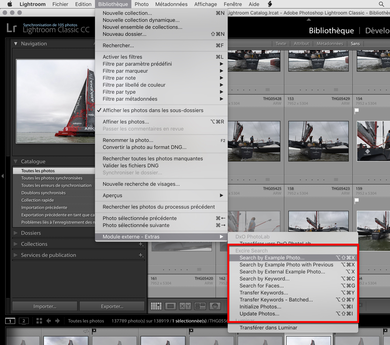
Task: Choose Transférer dans Luminar
Action: click(x=293, y=328)
